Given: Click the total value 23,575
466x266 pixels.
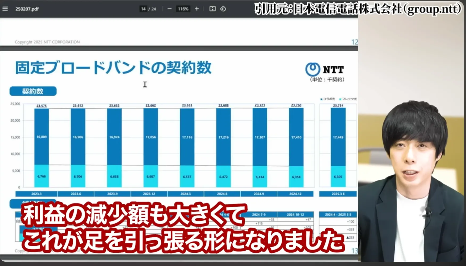Looking at the screenshot, I should pos(41,106).
